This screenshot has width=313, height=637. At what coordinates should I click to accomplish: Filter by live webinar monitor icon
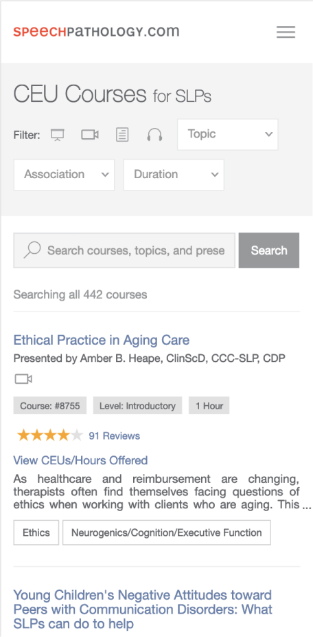(x=57, y=134)
